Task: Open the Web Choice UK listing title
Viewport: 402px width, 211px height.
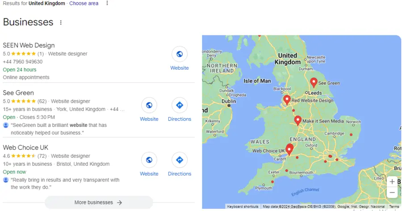Action: pos(25,148)
